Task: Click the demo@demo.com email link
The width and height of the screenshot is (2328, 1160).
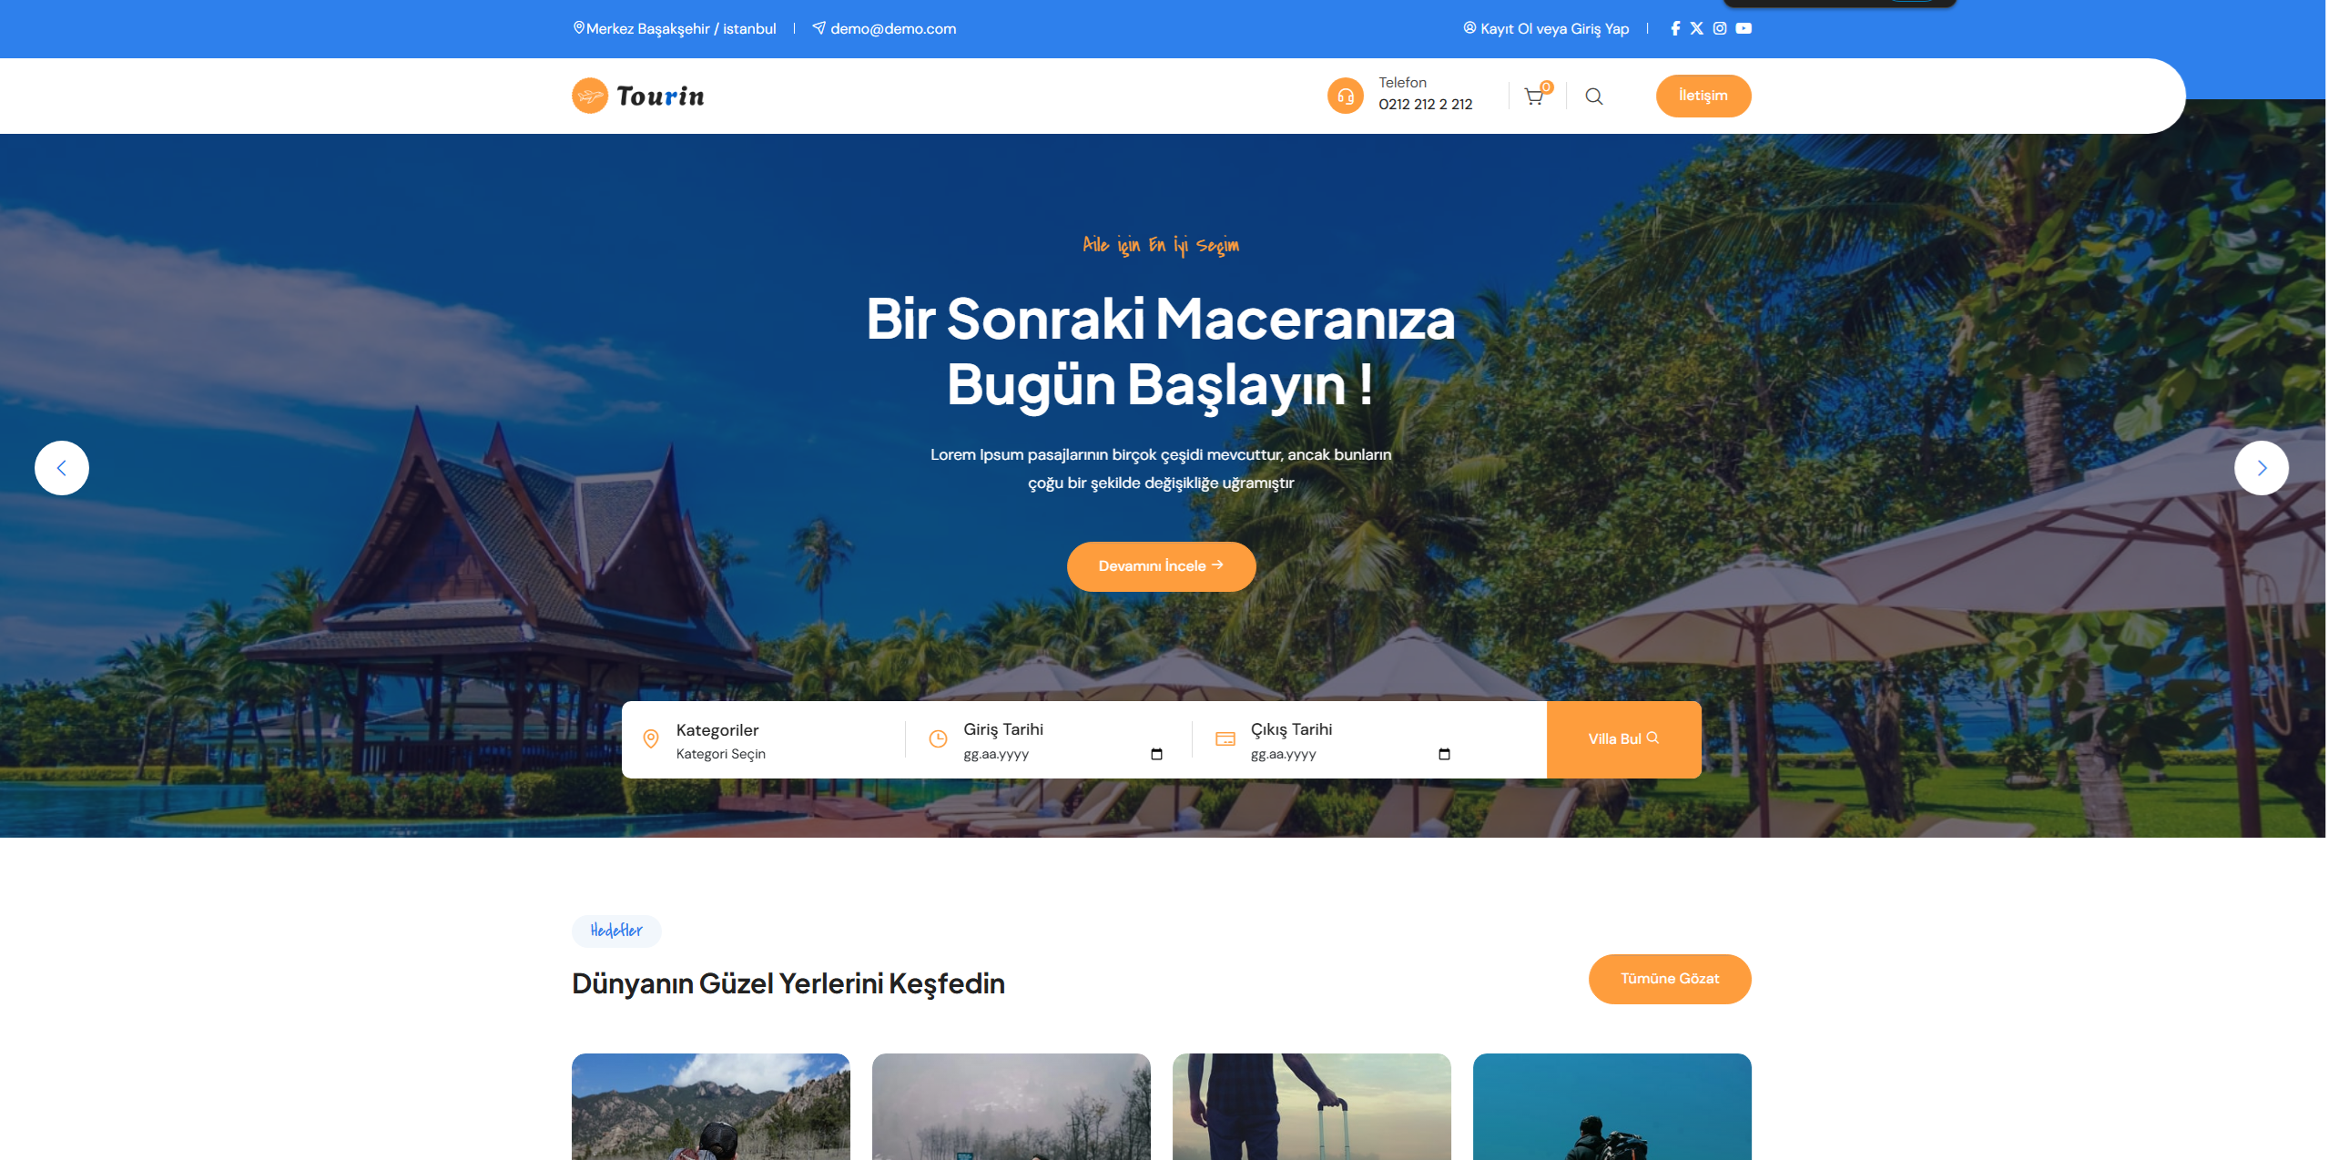Action: (x=892, y=28)
